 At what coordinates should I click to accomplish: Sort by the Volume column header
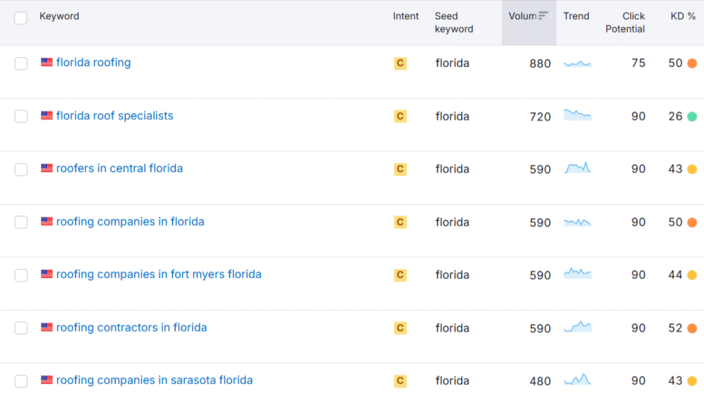(529, 23)
